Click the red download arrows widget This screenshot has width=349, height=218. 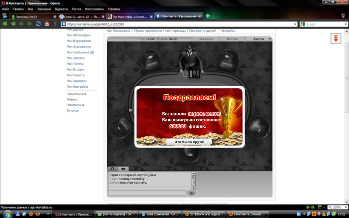point(336,38)
